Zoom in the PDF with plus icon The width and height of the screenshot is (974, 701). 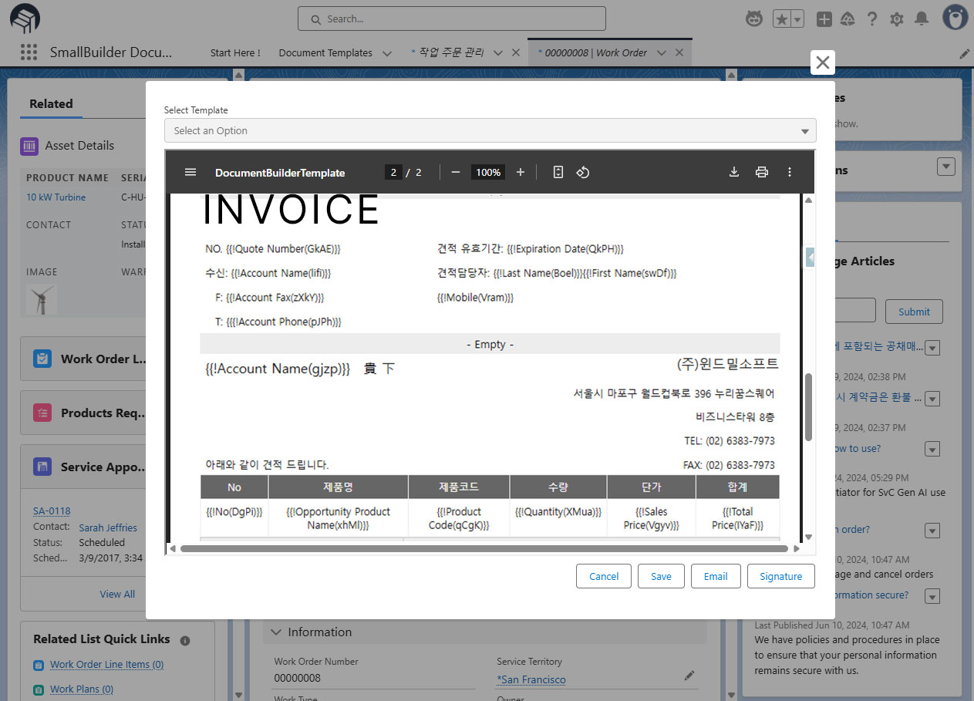pyautogui.click(x=521, y=172)
